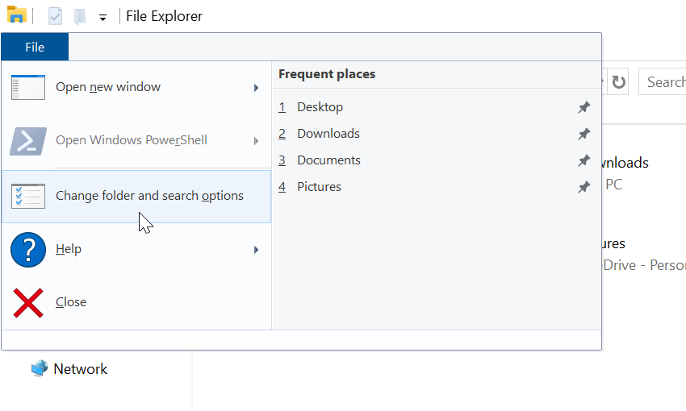Select Change folder and search options
Viewport: 686px width, 411px height.
click(136, 197)
